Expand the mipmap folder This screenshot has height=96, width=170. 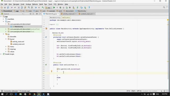6,49
